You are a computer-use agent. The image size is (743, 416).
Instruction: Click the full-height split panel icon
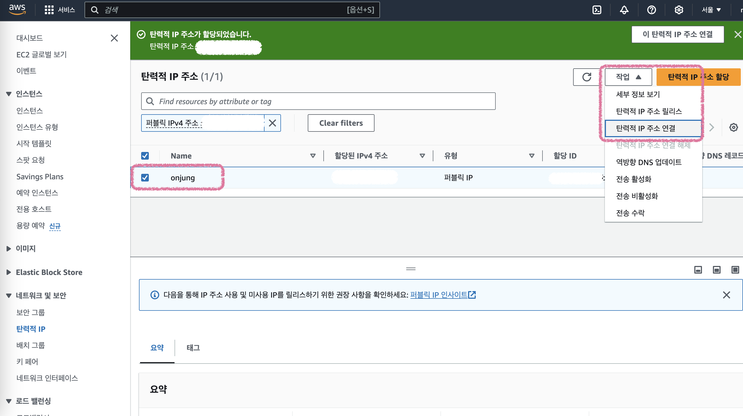point(735,270)
